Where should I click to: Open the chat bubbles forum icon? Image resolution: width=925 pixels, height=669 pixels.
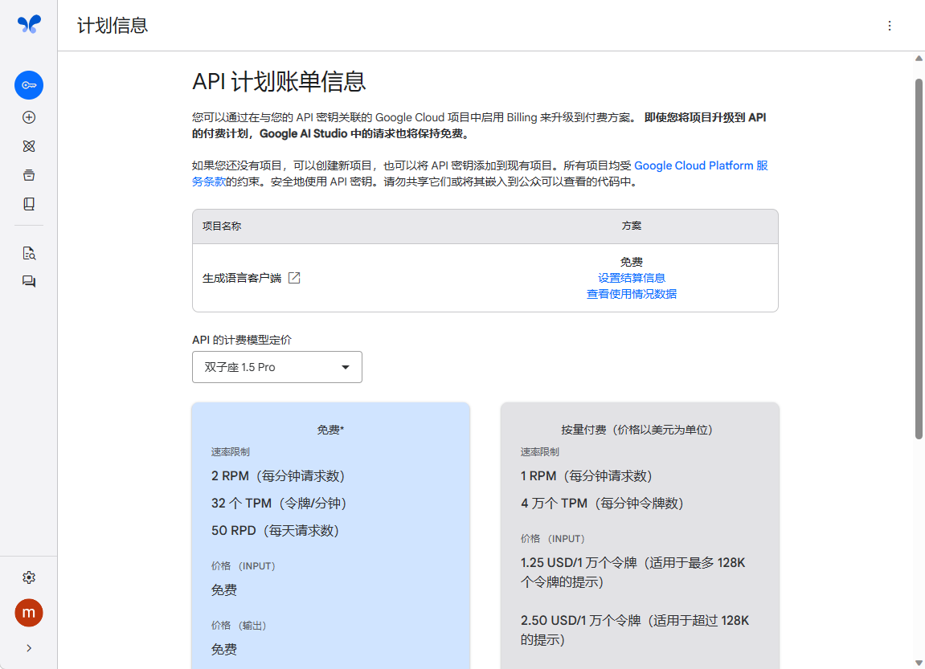tap(29, 282)
